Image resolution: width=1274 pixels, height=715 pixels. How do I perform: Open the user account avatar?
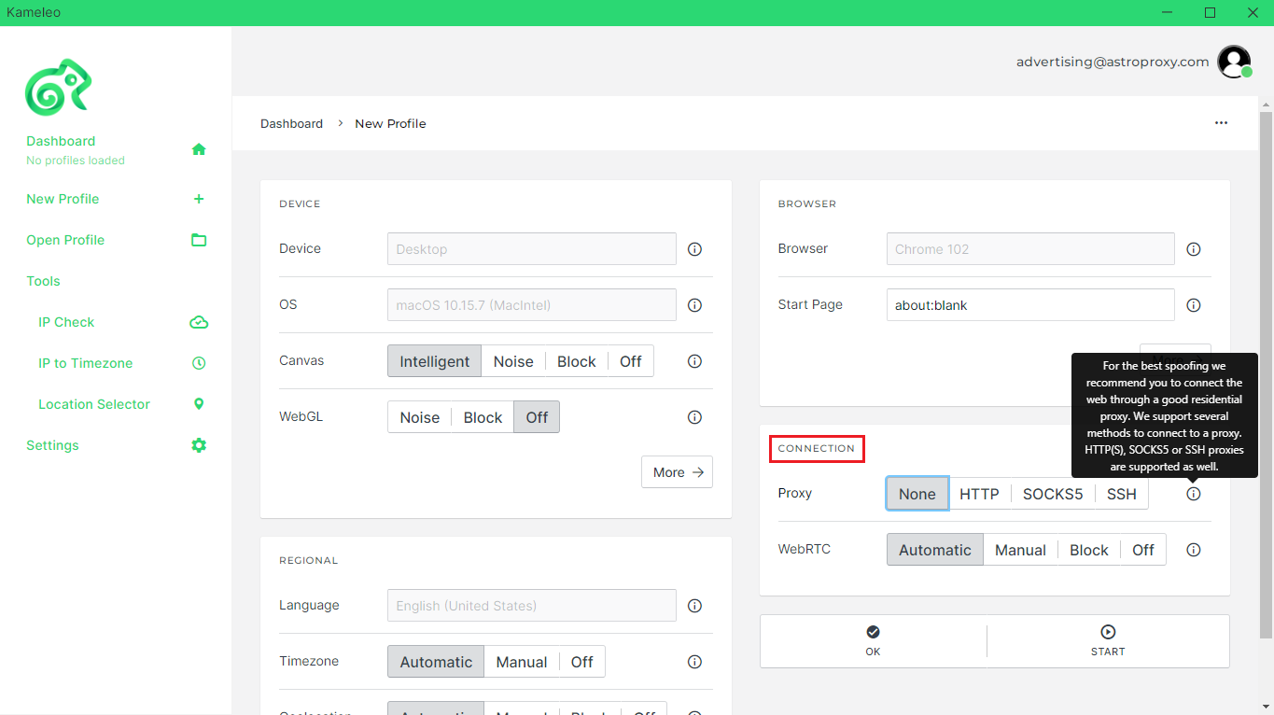click(x=1234, y=62)
